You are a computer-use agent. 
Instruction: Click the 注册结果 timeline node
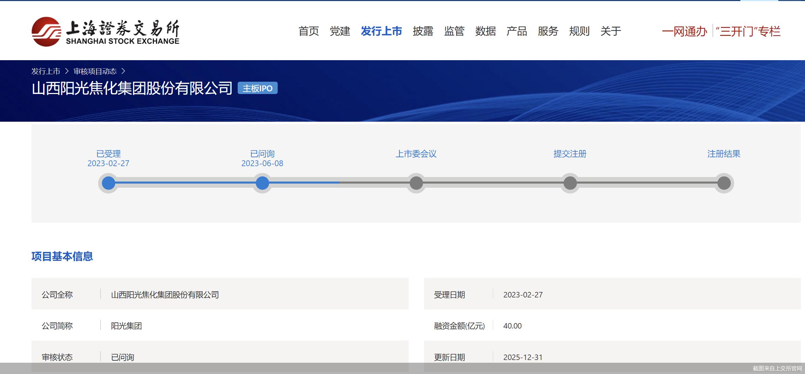tap(724, 183)
